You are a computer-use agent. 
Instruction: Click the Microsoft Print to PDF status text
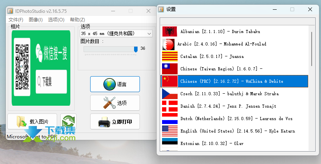pos(32,136)
